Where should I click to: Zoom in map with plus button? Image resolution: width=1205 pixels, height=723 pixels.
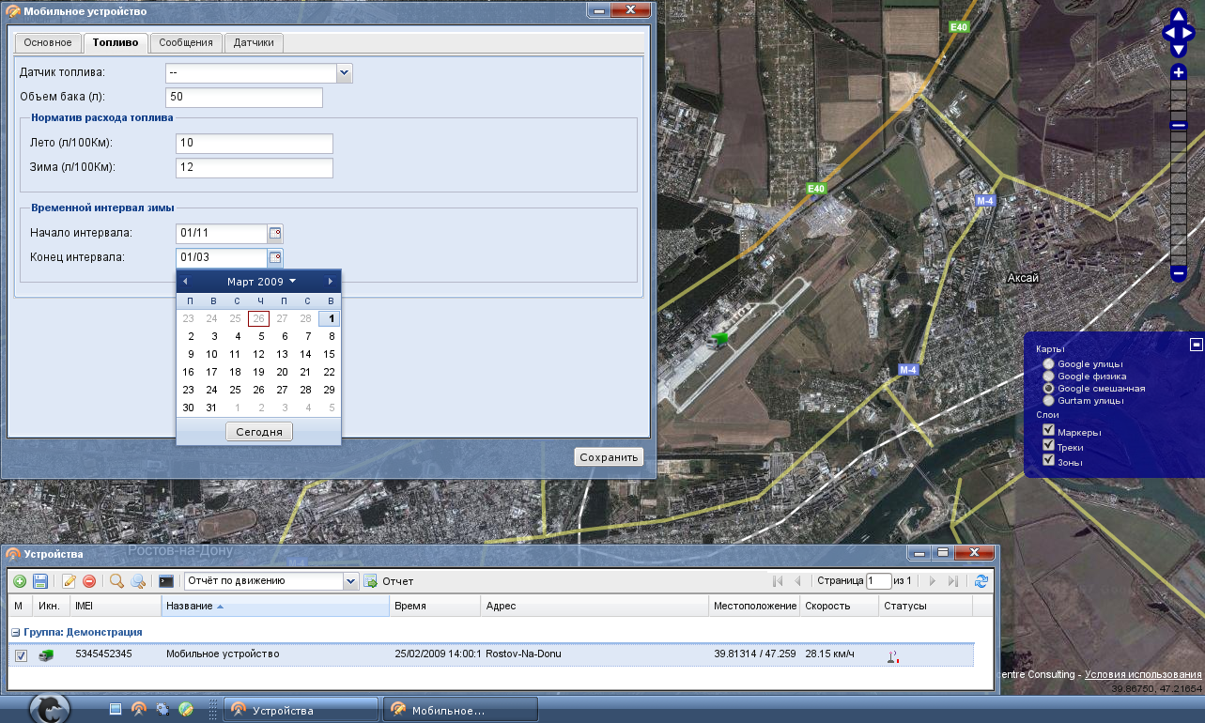coord(1179,72)
